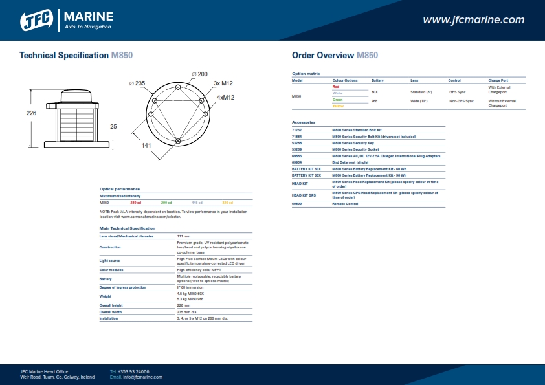This screenshot has width=545, height=385.
Task: Open the www.jfcmarine.com website link
Action: click(473, 20)
